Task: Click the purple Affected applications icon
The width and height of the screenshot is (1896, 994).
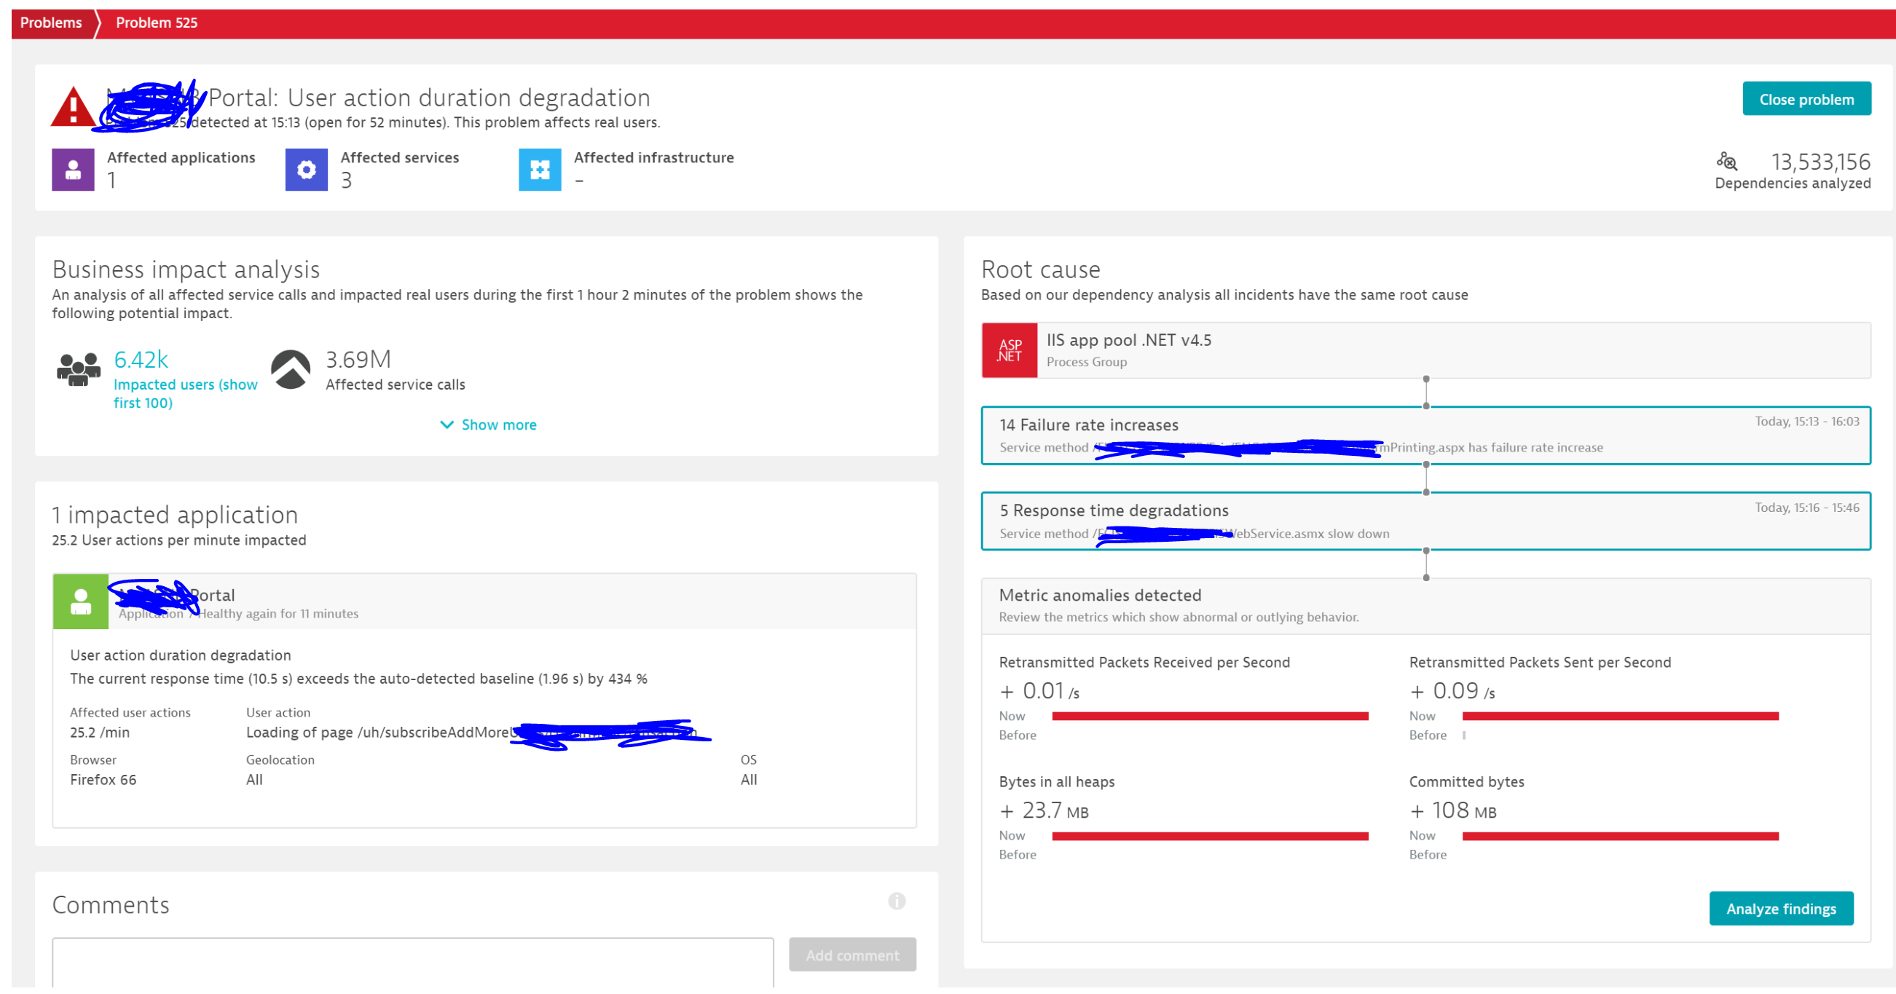Action: 73,170
